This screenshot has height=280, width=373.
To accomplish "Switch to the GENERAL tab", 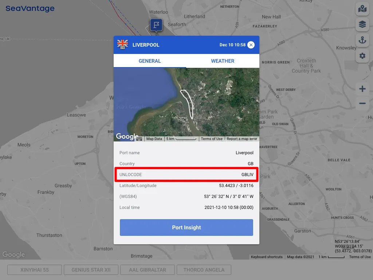I will (150, 61).
